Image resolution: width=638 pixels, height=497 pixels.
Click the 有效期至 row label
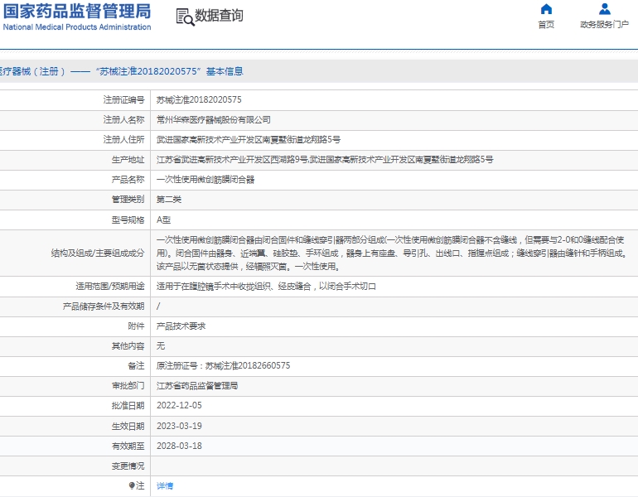pos(128,446)
